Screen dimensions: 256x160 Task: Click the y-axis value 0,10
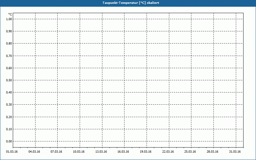[x=9, y=129]
